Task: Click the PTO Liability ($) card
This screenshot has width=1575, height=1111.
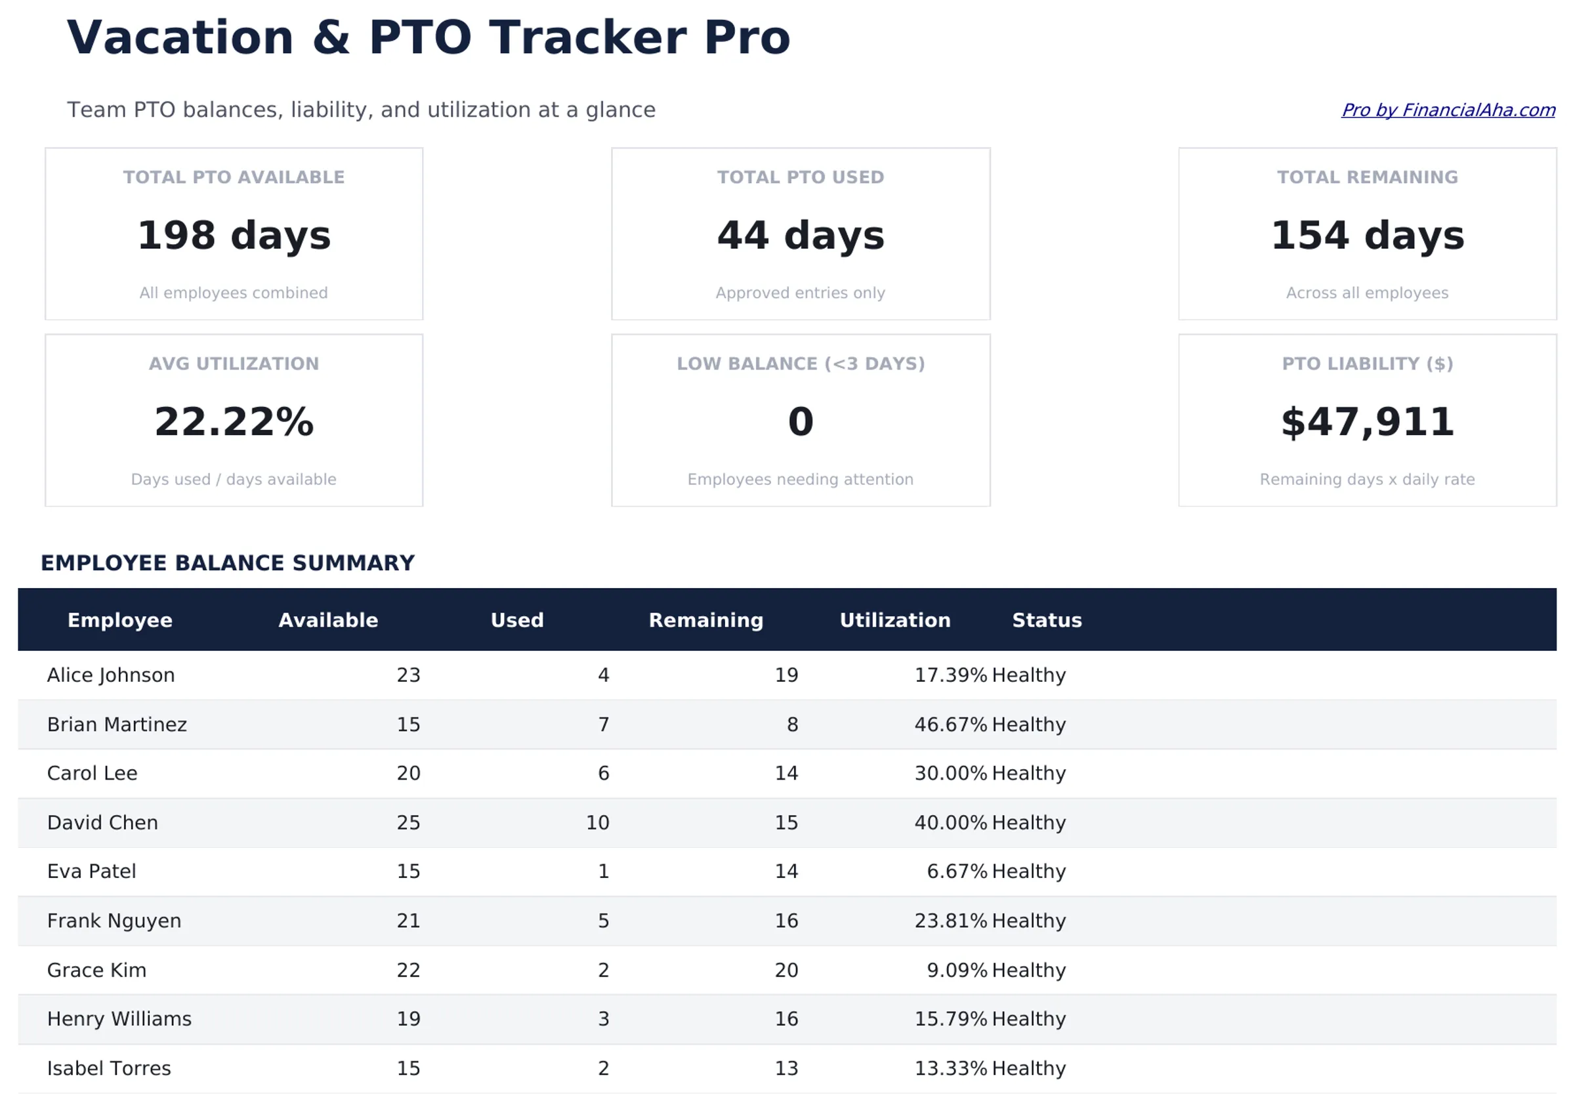Action: 1367,420
